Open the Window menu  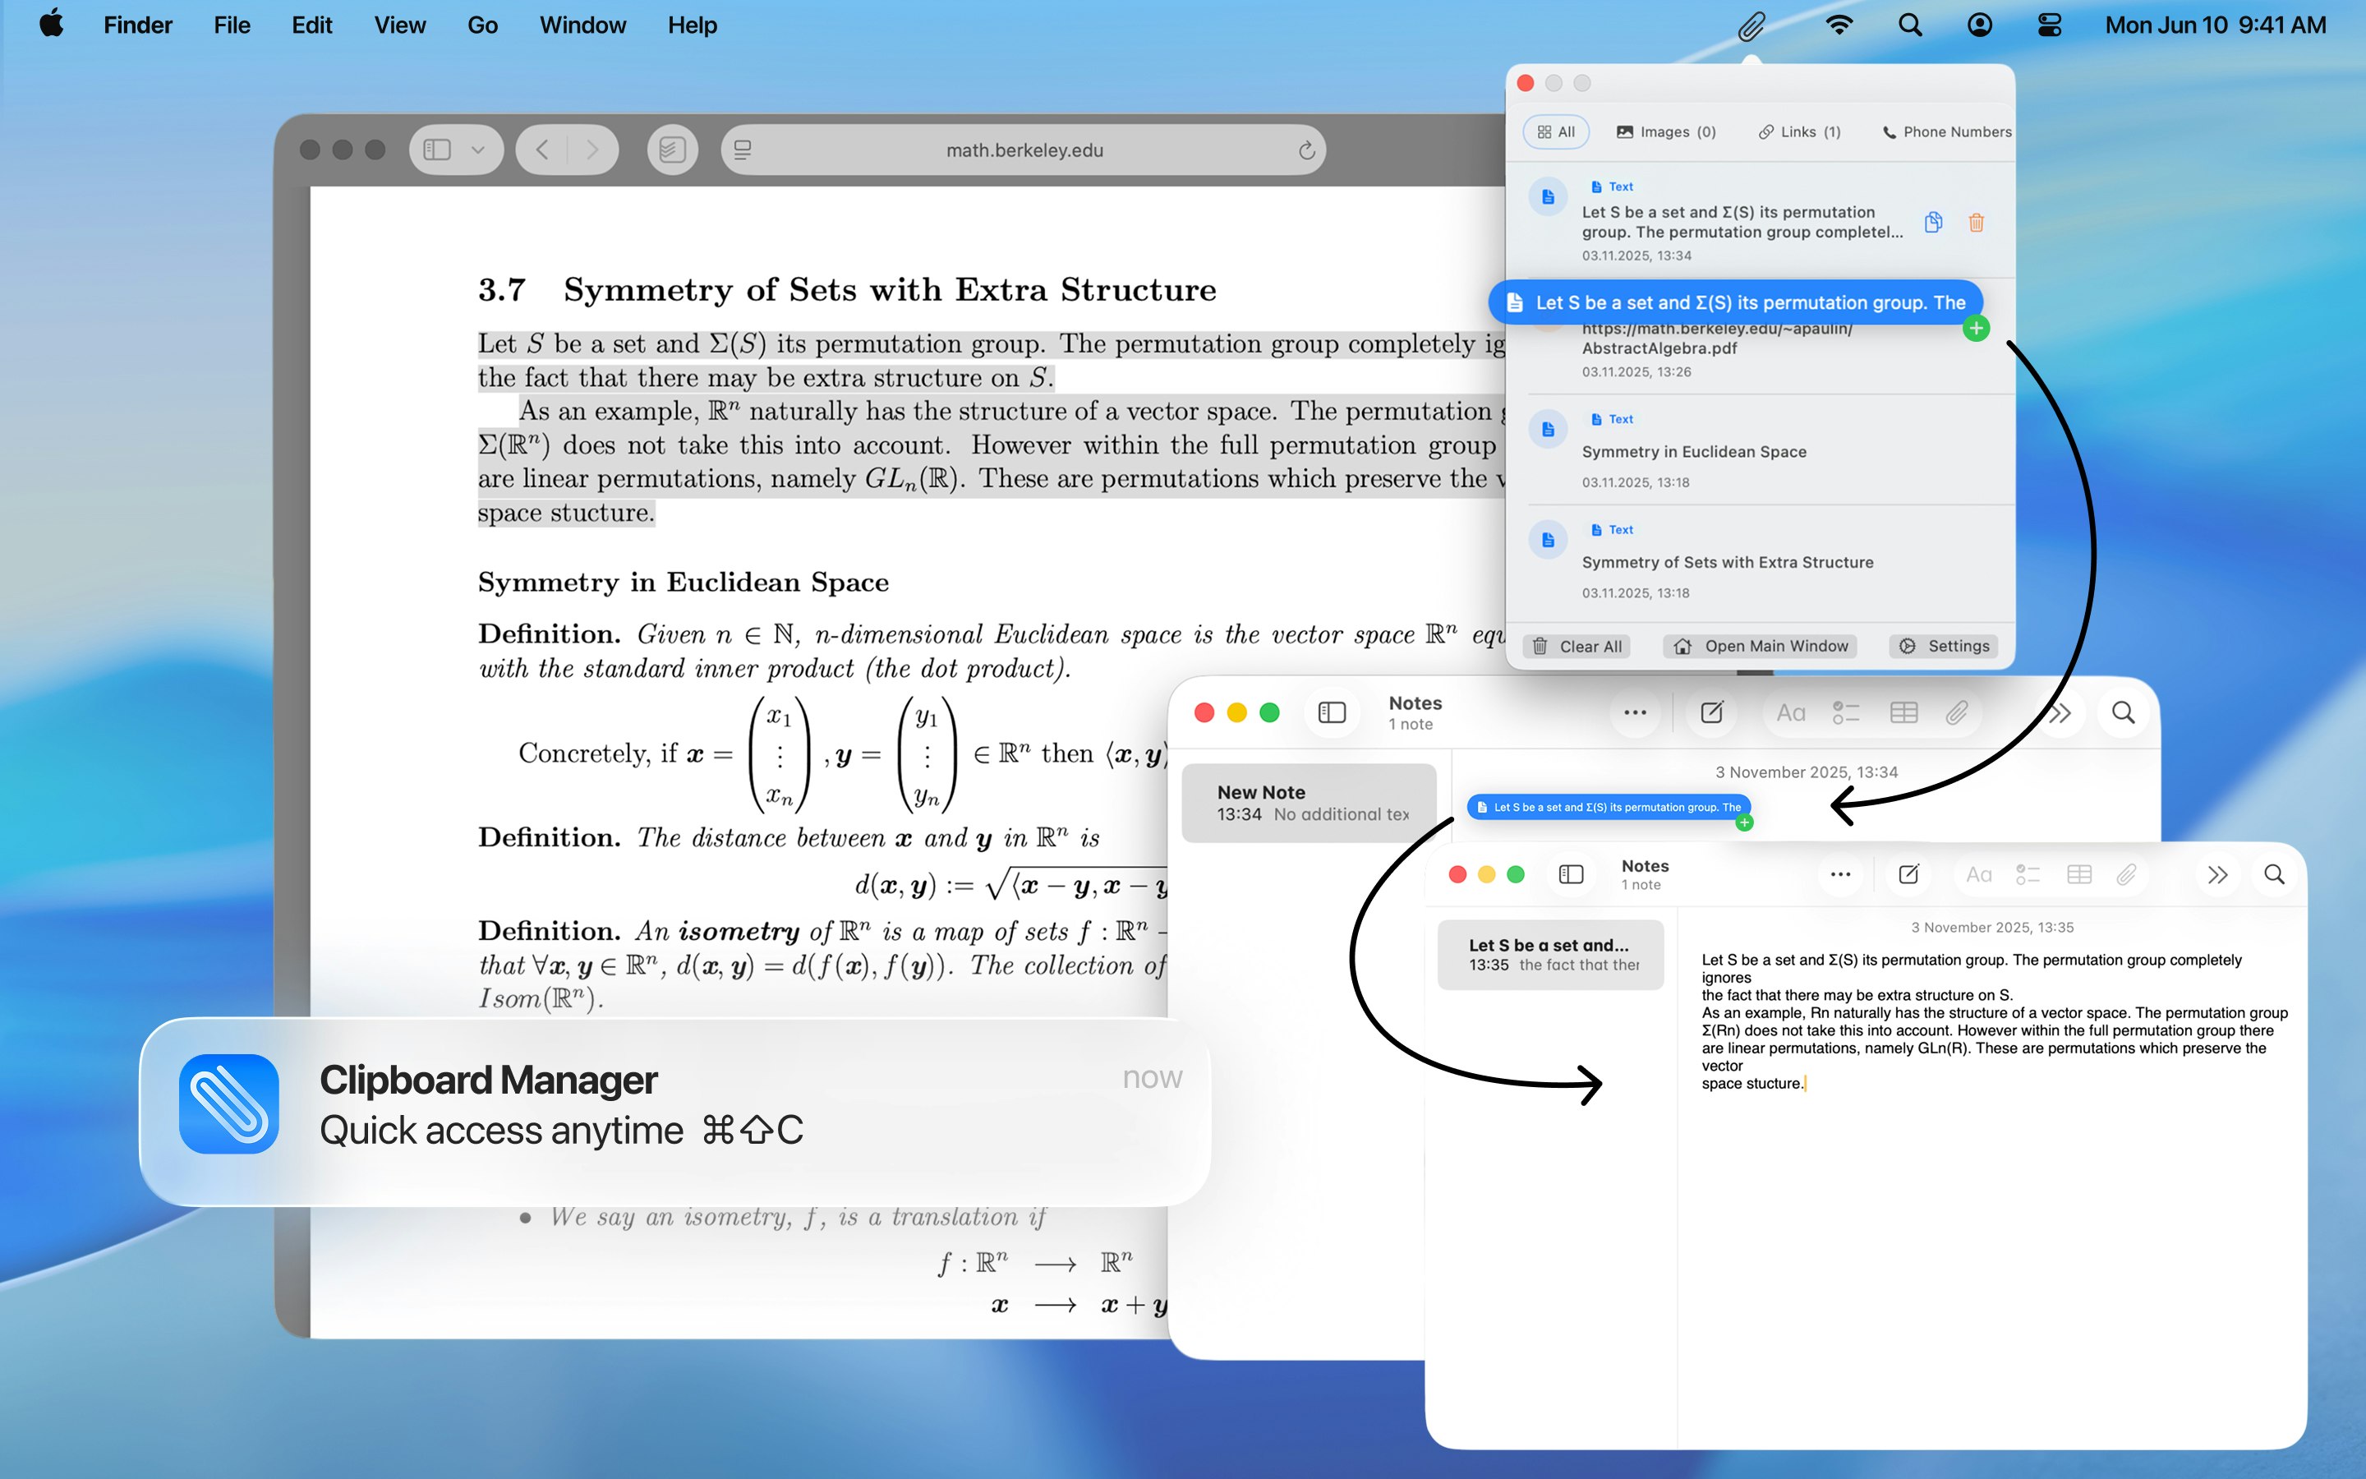(582, 25)
